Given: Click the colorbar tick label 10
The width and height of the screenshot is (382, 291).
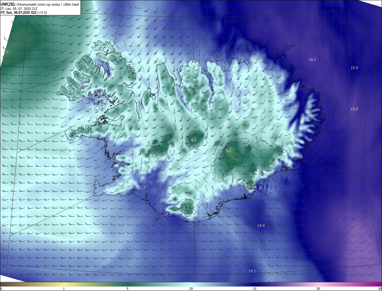Looking at the screenshot, I should click(x=191, y=289).
